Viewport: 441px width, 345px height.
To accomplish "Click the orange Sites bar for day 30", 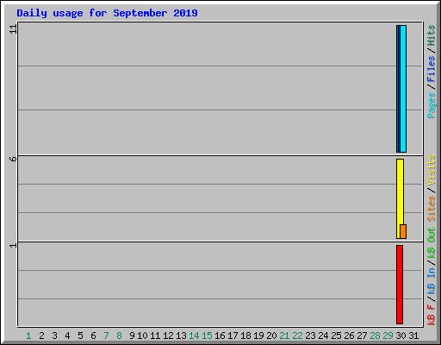I will tap(403, 231).
